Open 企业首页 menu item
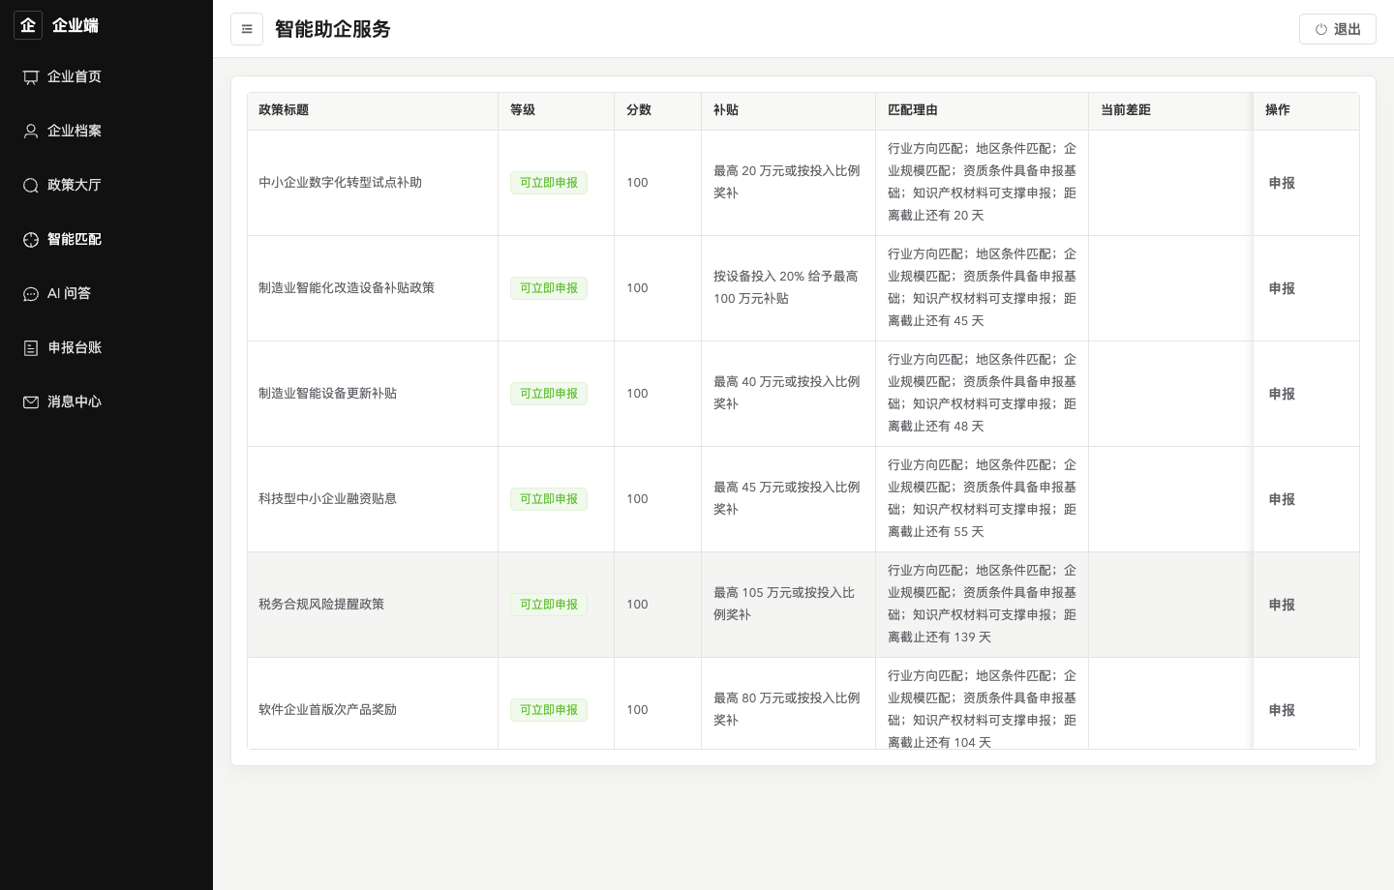Screen dimensions: 1394x890 (x=106, y=76)
